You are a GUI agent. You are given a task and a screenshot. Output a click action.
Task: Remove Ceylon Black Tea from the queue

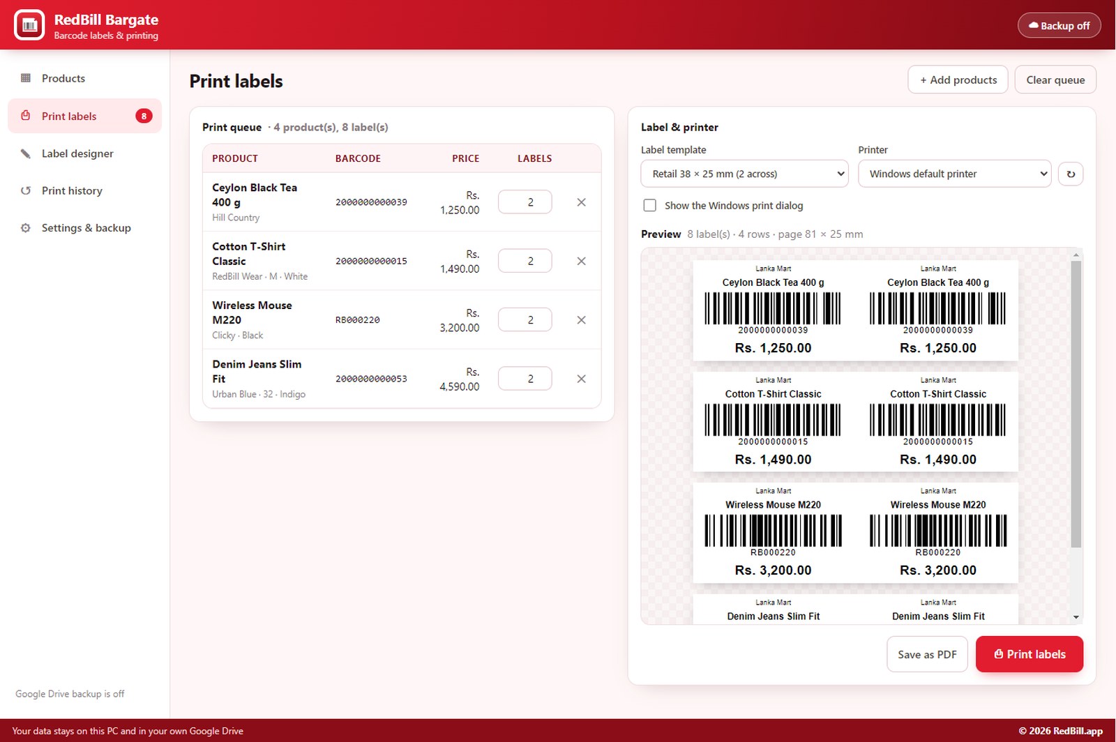tap(581, 202)
